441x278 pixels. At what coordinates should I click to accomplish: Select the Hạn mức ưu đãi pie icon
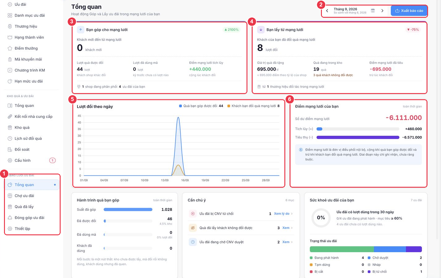tap(10, 81)
